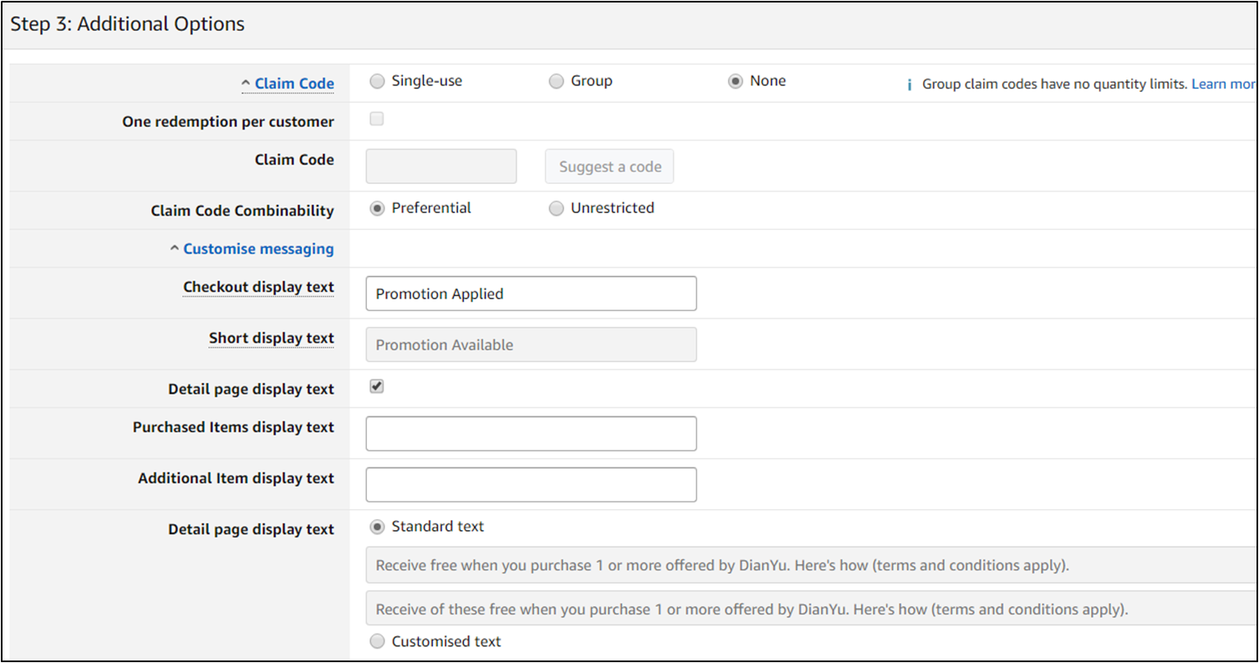Click the Checkout display text label

[x=258, y=288]
